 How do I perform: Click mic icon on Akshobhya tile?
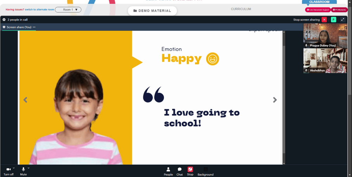click(x=306, y=70)
